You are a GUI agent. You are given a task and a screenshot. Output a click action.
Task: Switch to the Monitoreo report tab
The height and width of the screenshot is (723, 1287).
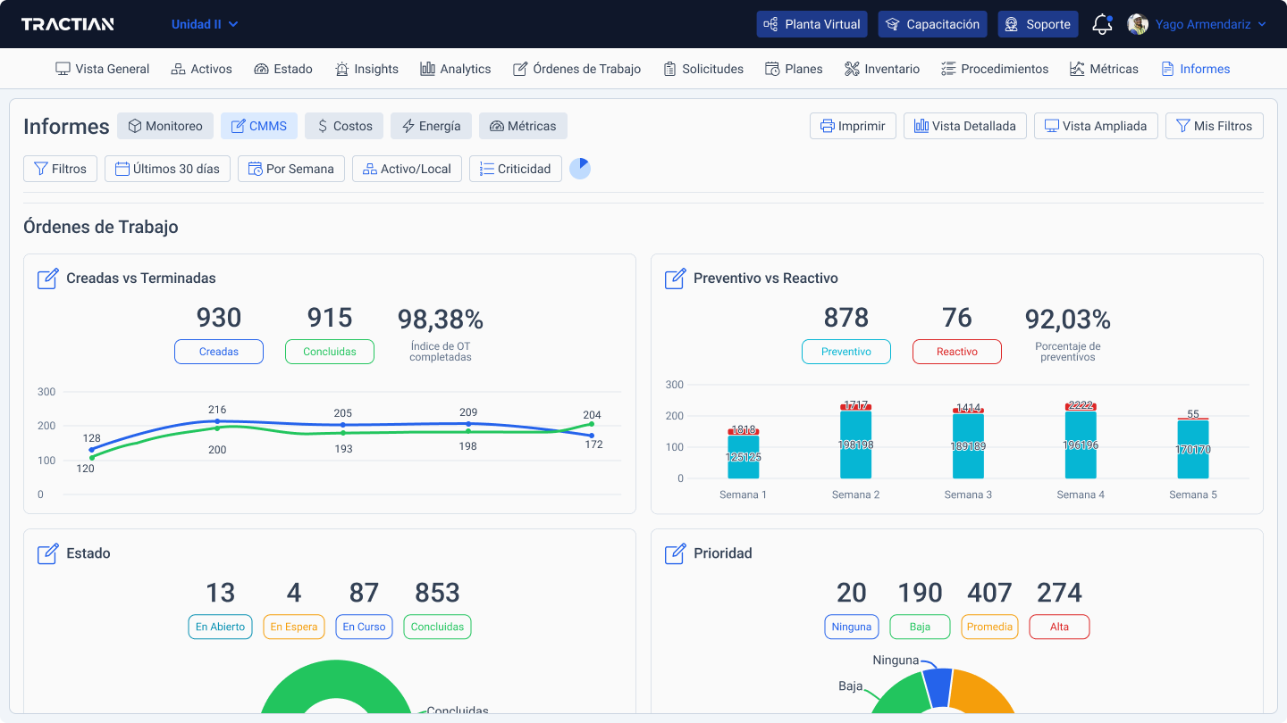pos(165,126)
